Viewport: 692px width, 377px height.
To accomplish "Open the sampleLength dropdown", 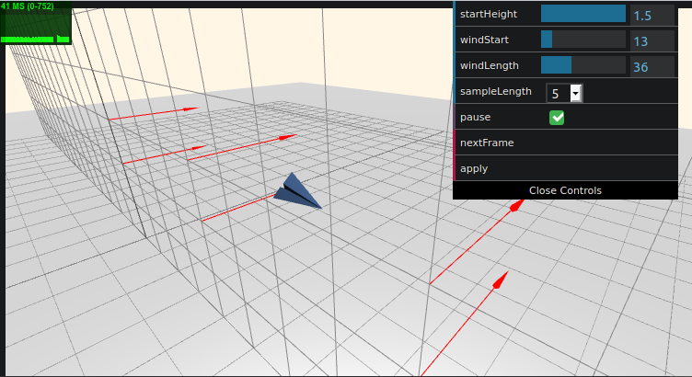I will [564, 93].
